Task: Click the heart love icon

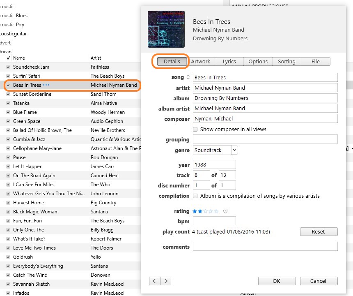Action: click(225, 211)
